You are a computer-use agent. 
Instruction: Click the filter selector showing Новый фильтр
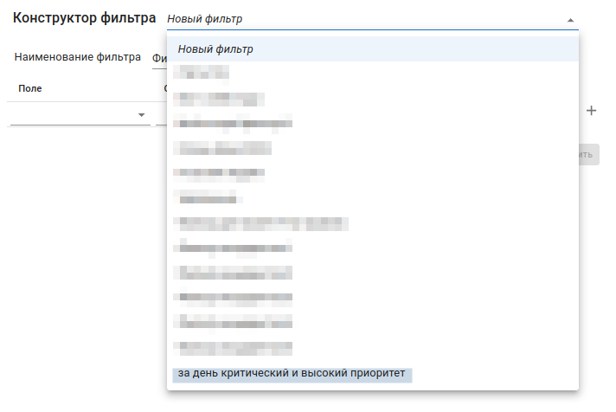[x=363, y=19]
